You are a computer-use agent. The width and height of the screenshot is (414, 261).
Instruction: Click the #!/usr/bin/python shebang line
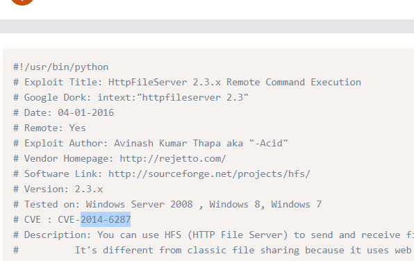coord(61,67)
